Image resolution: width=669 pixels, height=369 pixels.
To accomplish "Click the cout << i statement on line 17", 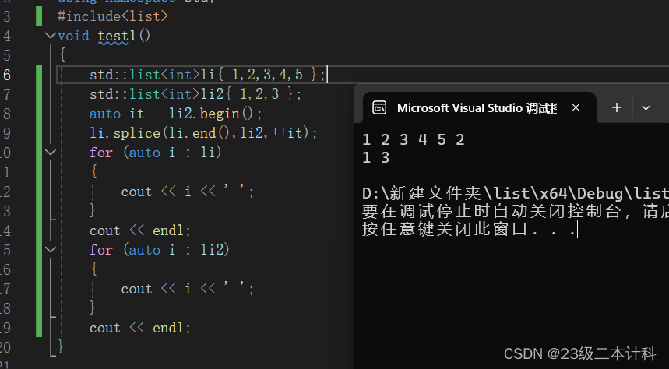I will [188, 289].
